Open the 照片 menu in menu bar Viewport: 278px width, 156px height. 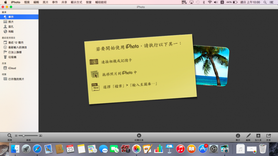coord(46,2)
